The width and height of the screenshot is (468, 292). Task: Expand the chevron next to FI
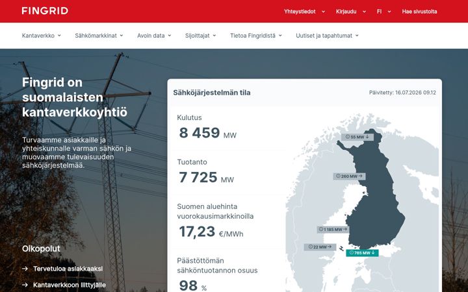[389, 12]
